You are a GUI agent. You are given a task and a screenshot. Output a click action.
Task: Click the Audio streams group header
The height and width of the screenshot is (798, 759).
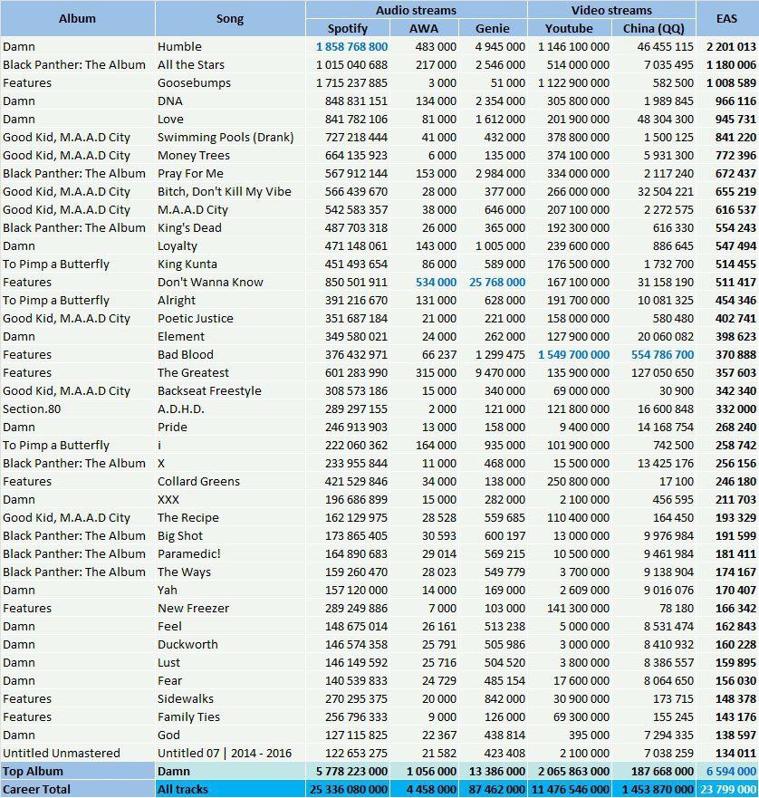pos(417,10)
